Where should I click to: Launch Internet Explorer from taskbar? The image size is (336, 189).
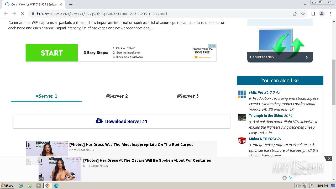click(x=21, y=186)
